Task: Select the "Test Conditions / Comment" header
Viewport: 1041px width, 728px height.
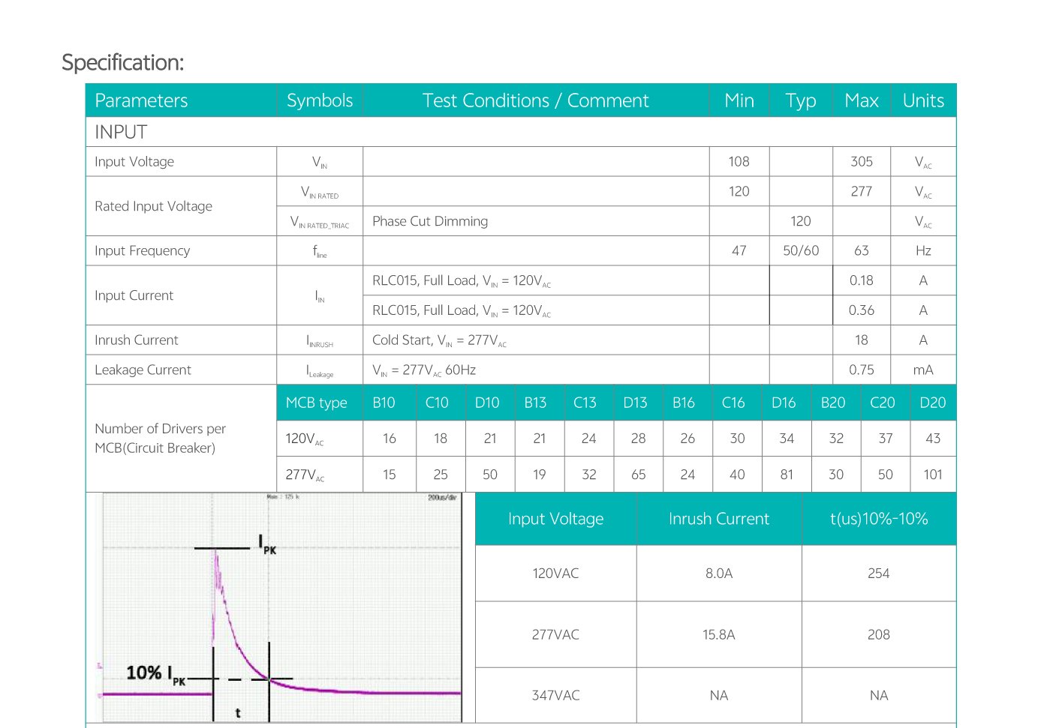Action: point(535,100)
